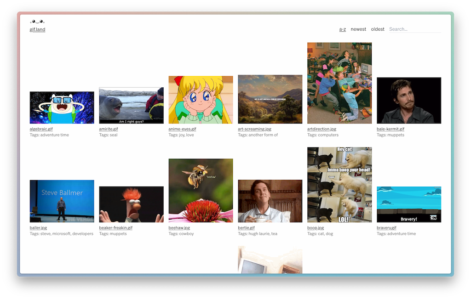The image size is (471, 299).
Task: Click the 'Tags: seal' text
Action: (108, 135)
